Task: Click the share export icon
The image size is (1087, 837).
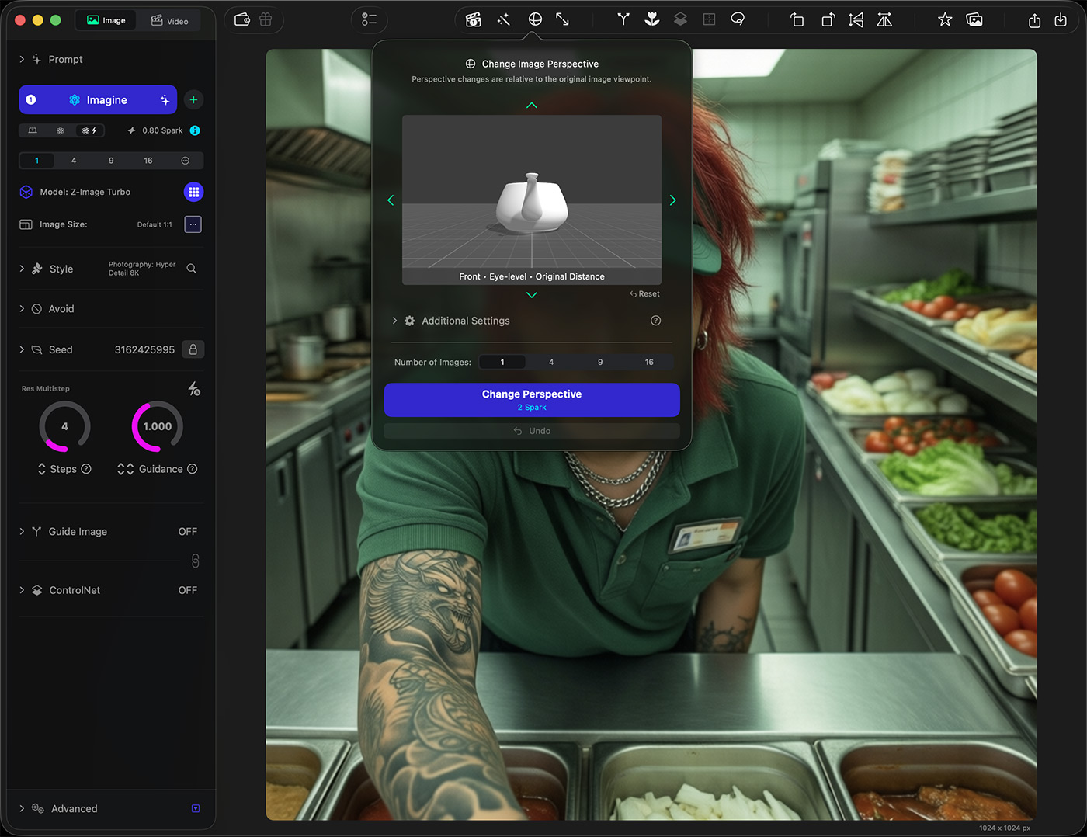Action: pos(1034,20)
